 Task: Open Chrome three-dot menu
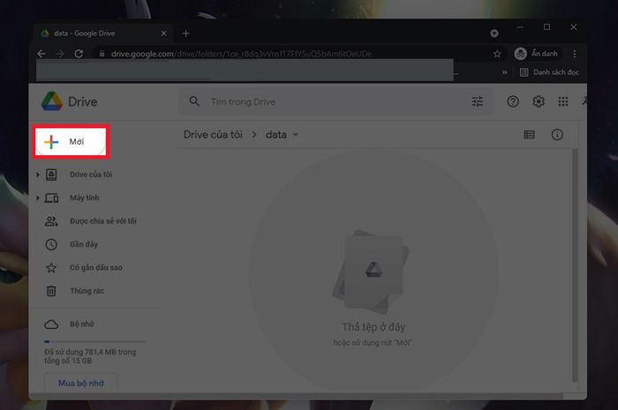point(574,54)
